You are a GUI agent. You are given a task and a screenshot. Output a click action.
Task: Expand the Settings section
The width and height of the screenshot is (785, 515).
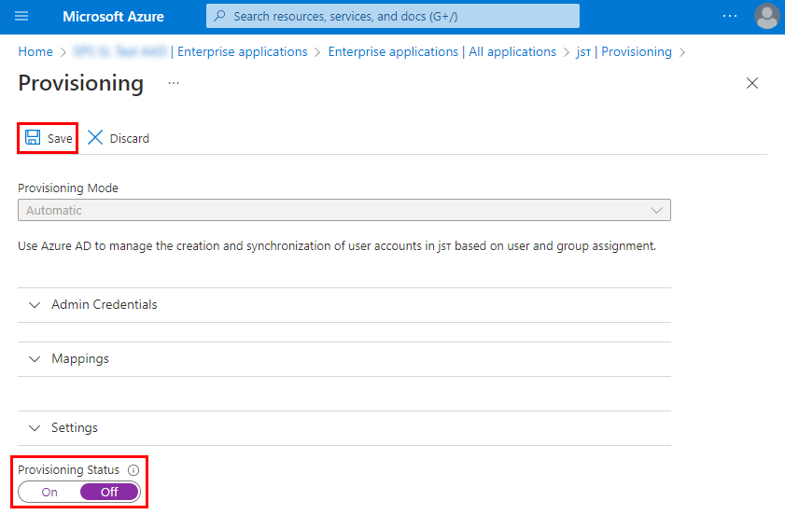point(344,428)
